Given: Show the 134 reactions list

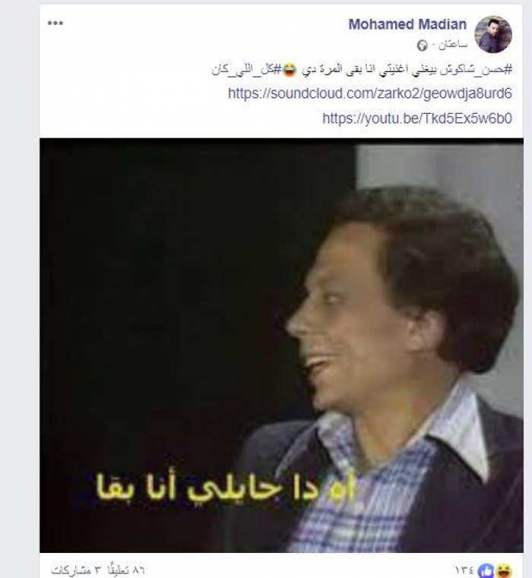Looking at the screenshot, I should click(464, 570).
